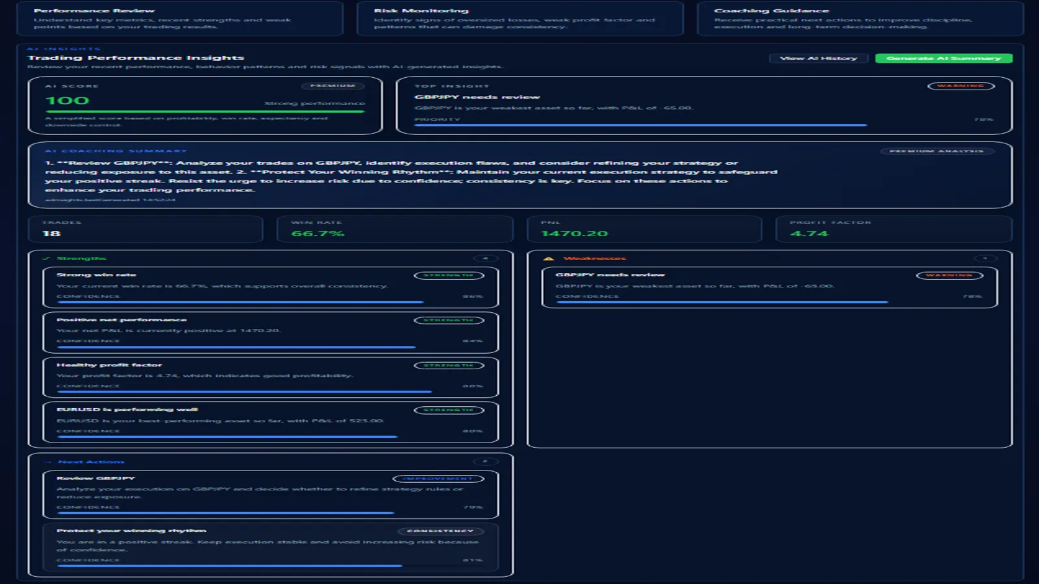Select the Coaching Guidance card

tap(860, 18)
